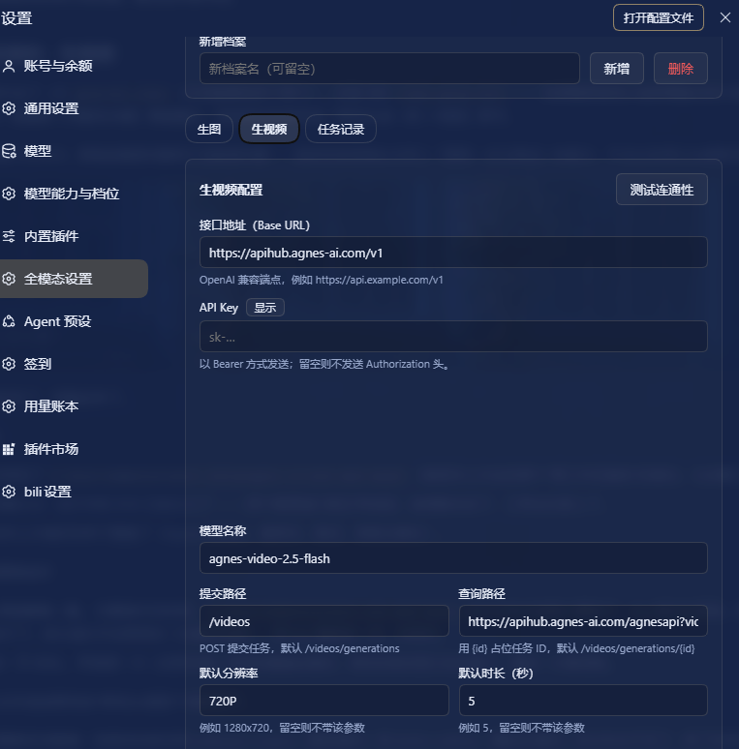Select 全模态设置 sidebar entry
739x749 pixels.
(72, 279)
